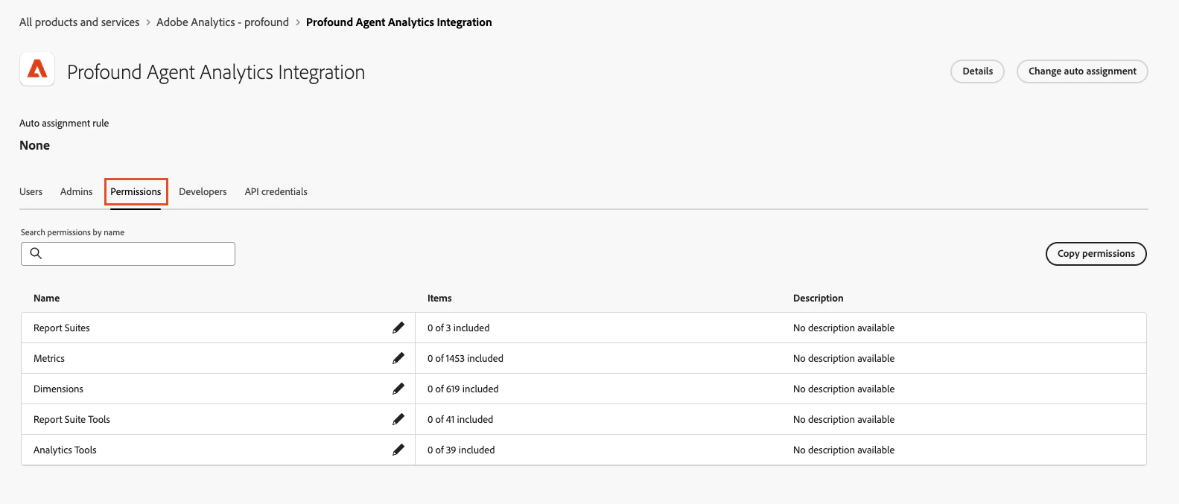Click the Description column header
This screenshot has height=504, width=1179.
tap(819, 298)
